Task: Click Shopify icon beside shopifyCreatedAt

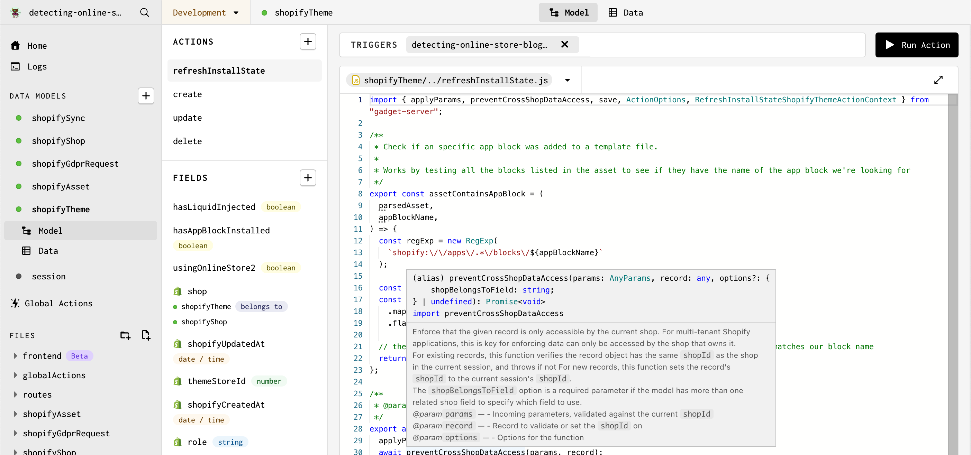Action: 178,405
